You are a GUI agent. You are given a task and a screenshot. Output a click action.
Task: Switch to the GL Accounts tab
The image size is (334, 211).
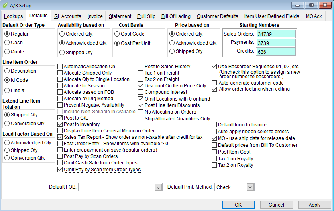click(67, 16)
